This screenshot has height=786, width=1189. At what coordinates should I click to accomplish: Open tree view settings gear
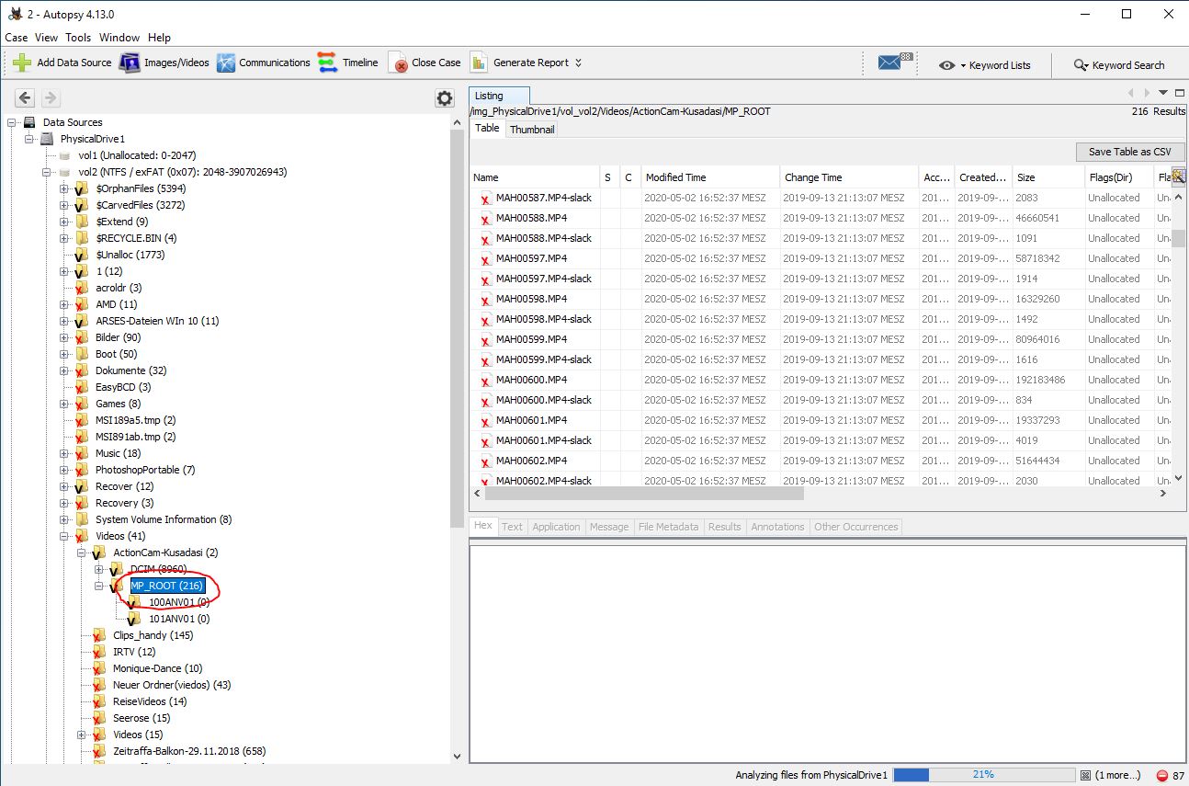tap(445, 98)
